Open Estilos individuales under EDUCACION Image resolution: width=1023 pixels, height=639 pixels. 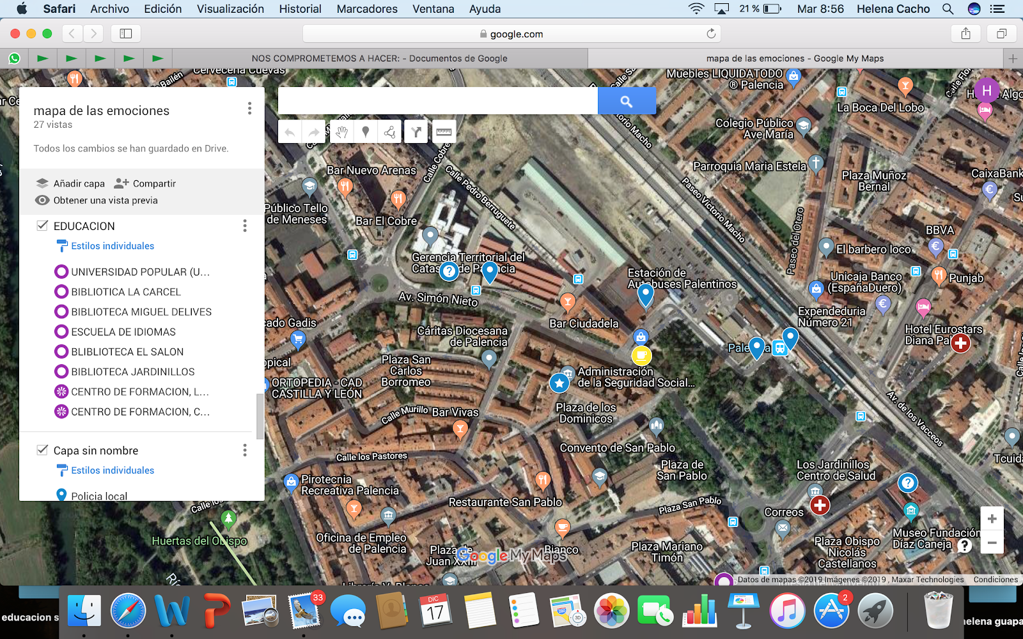113,246
